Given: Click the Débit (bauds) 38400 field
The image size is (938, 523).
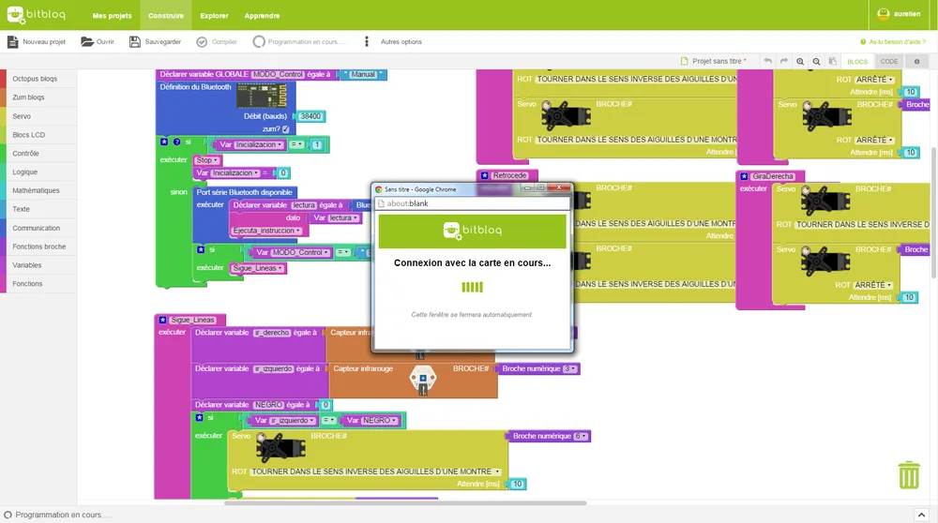Looking at the screenshot, I should tap(310, 116).
